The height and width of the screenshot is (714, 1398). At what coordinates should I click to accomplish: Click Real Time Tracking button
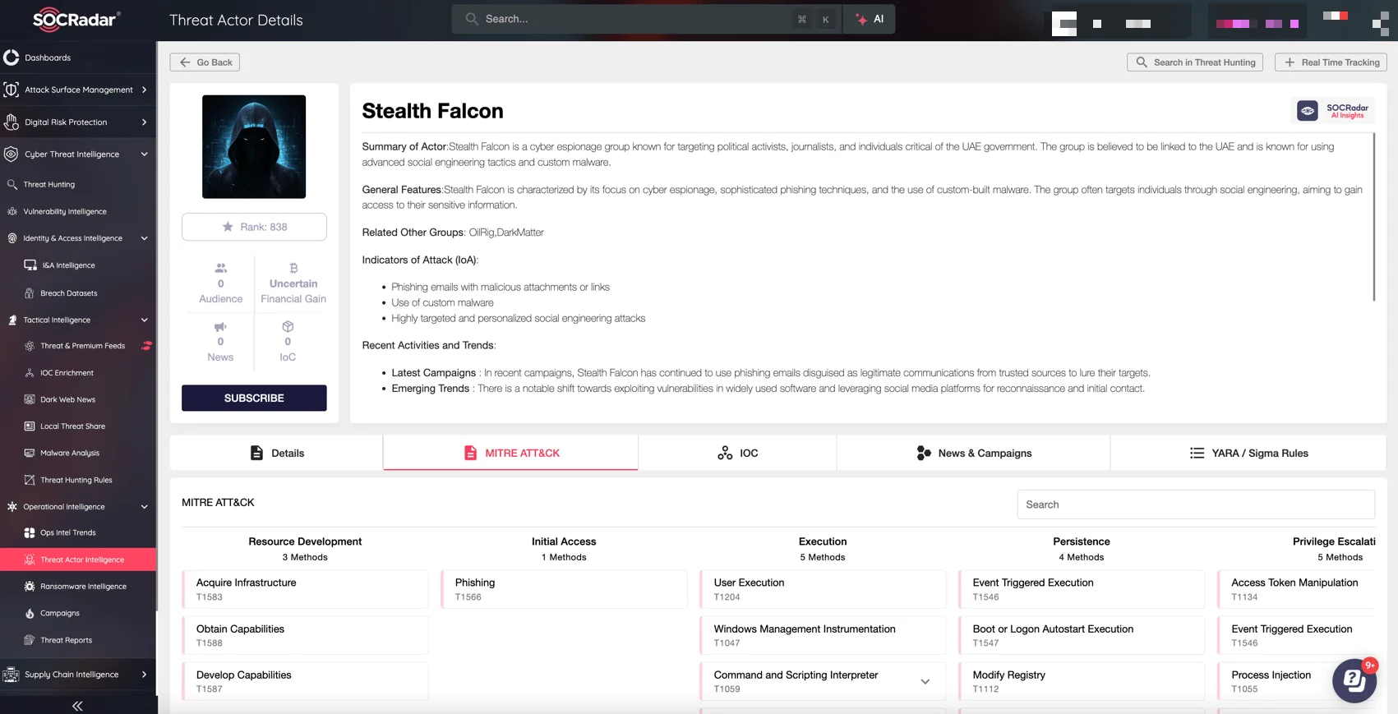(x=1331, y=62)
